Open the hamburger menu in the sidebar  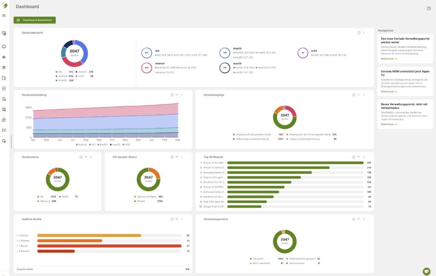[x=4, y=16]
